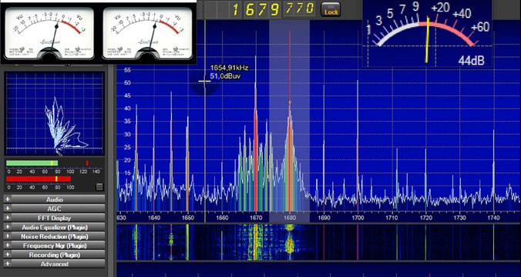Click the 51,0dBuv cursor readout
521x277 pixels.
[225, 76]
